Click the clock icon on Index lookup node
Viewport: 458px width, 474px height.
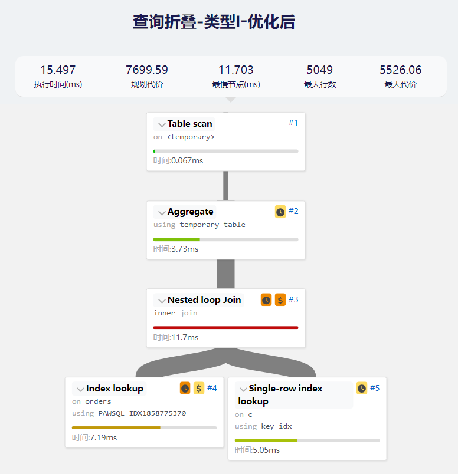click(185, 389)
